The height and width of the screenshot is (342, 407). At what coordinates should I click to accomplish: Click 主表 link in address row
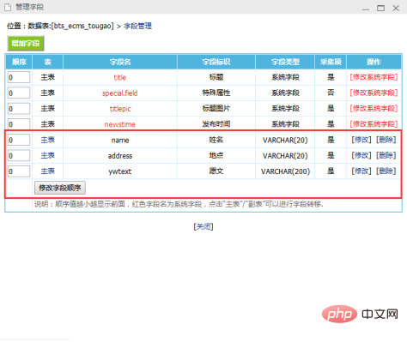pyautogui.click(x=47, y=155)
